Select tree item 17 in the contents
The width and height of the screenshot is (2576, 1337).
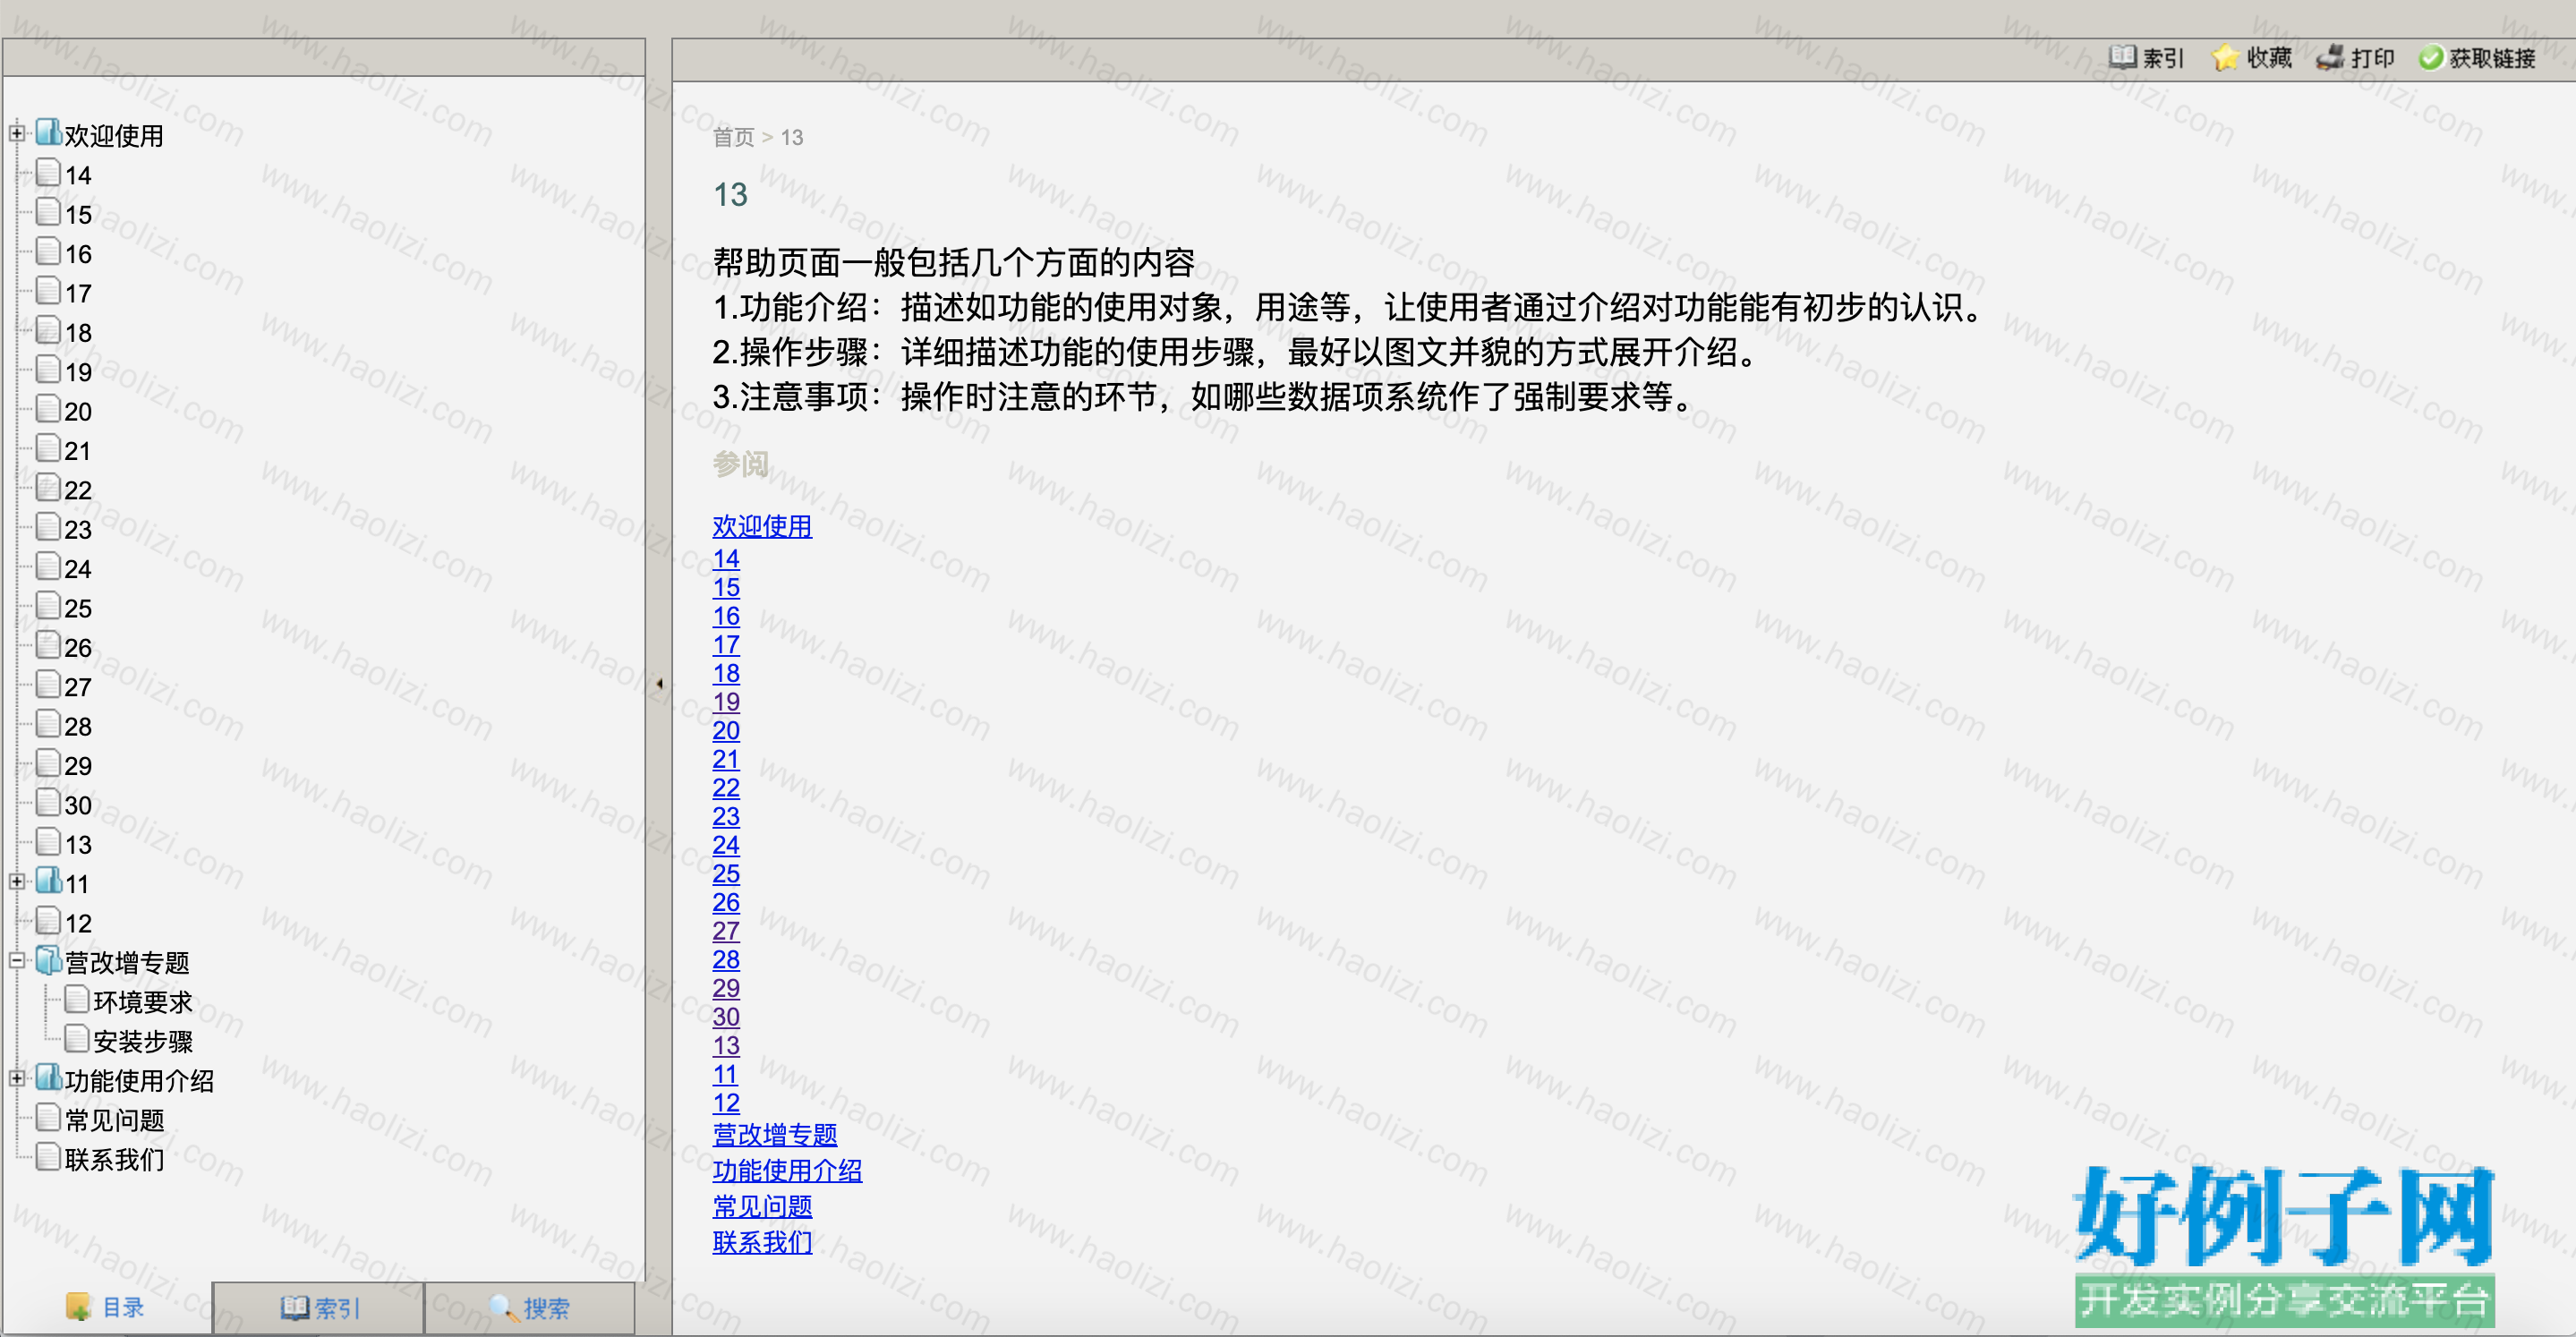tap(78, 293)
